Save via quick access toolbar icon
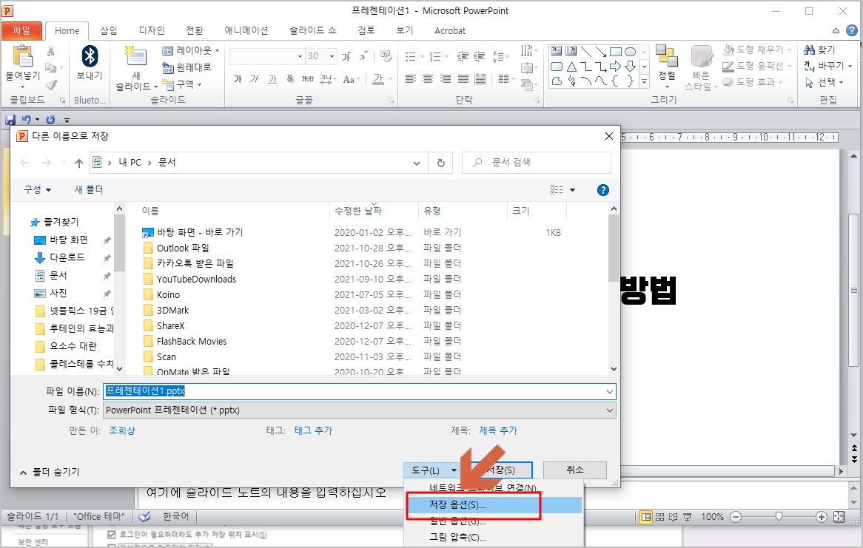This screenshot has height=548, width=863. tap(10, 119)
